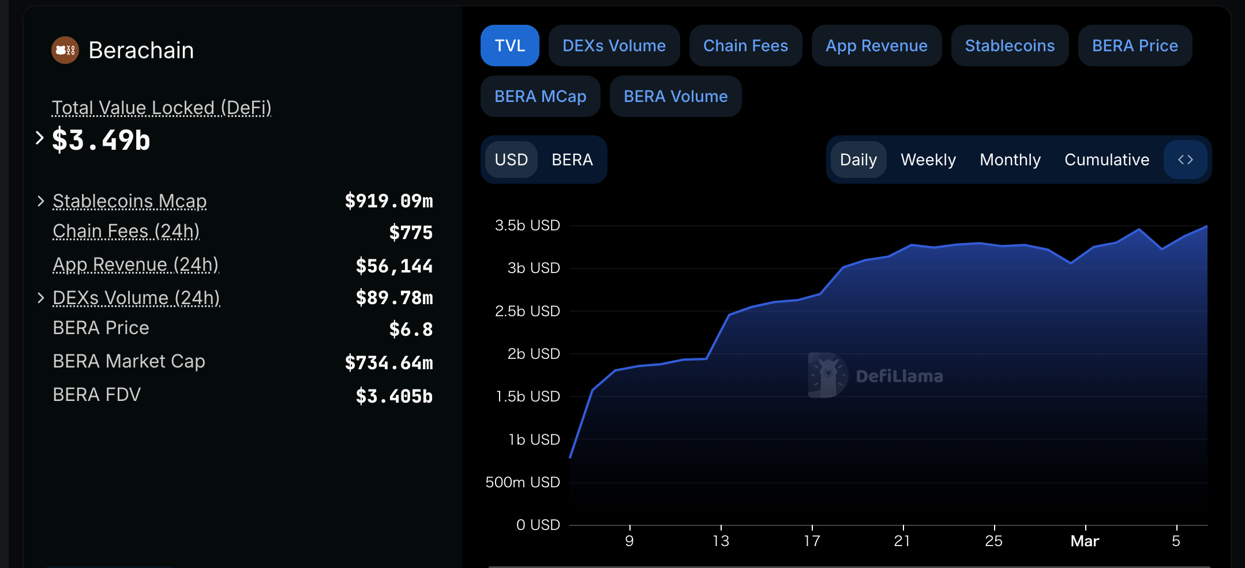Click the 2b USD axis label
Viewport: 1245px width, 568px height.
[x=534, y=354]
